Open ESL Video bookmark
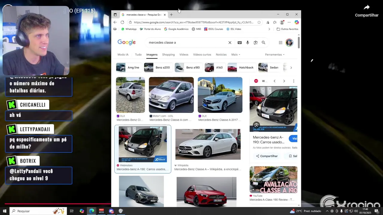The height and width of the screenshot is (215, 383). click(234, 29)
